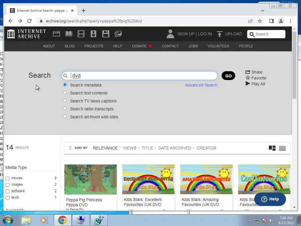Bookmark this page with the star icon
Image resolution: width=301 pixels, height=226 pixels.
tap(260, 21)
